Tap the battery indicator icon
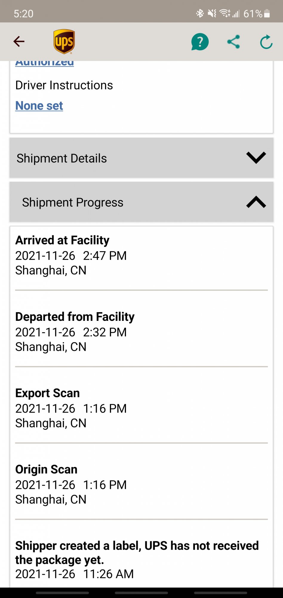 pyautogui.click(x=267, y=13)
